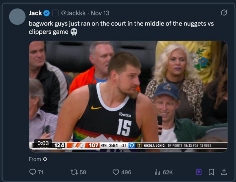The height and width of the screenshot is (182, 236).
Task: Click the From label below the video
Action: click(35, 159)
